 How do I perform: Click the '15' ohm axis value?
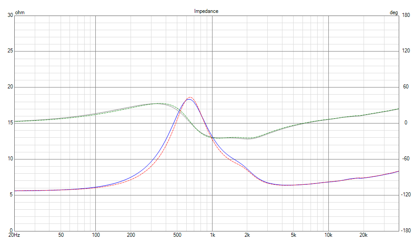coord(10,123)
